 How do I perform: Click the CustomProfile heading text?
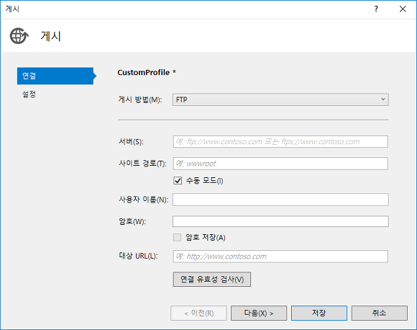click(x=147, y=73)
